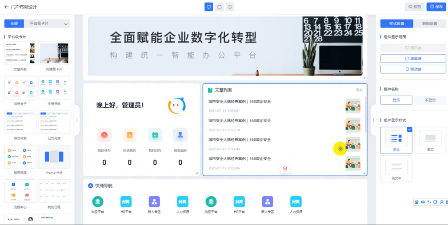Click the 保存 save button
The image size is (448, 225).
tap(436, 7)
